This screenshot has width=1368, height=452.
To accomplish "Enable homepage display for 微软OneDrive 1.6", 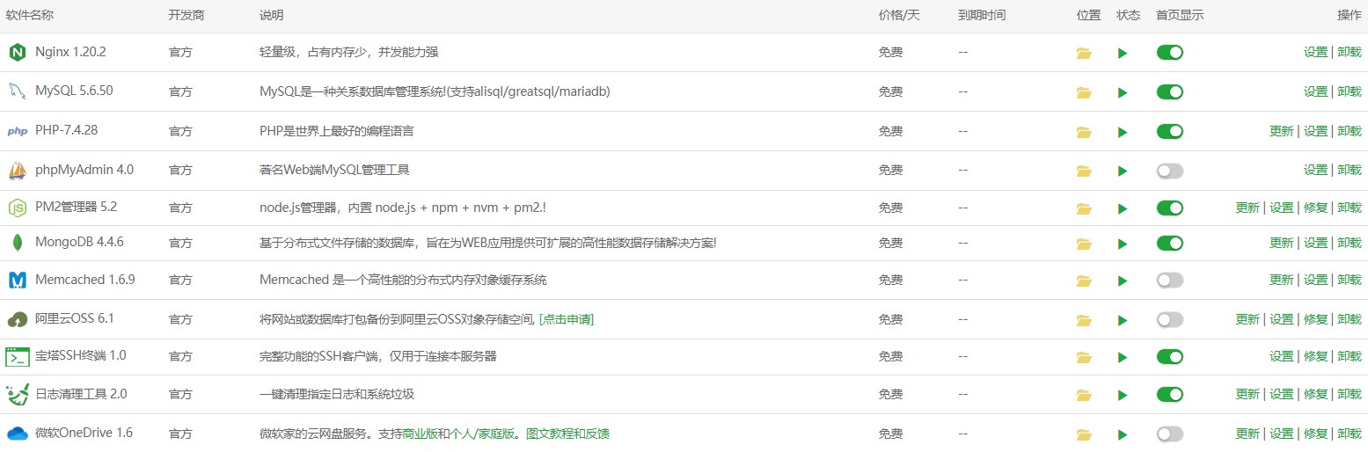I will click(x=1169, y=434).
